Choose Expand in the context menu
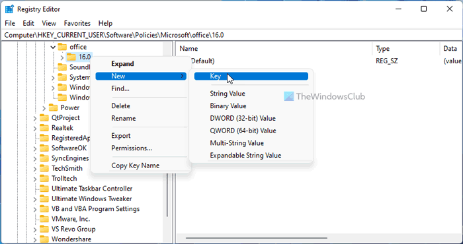 (141, 63)
